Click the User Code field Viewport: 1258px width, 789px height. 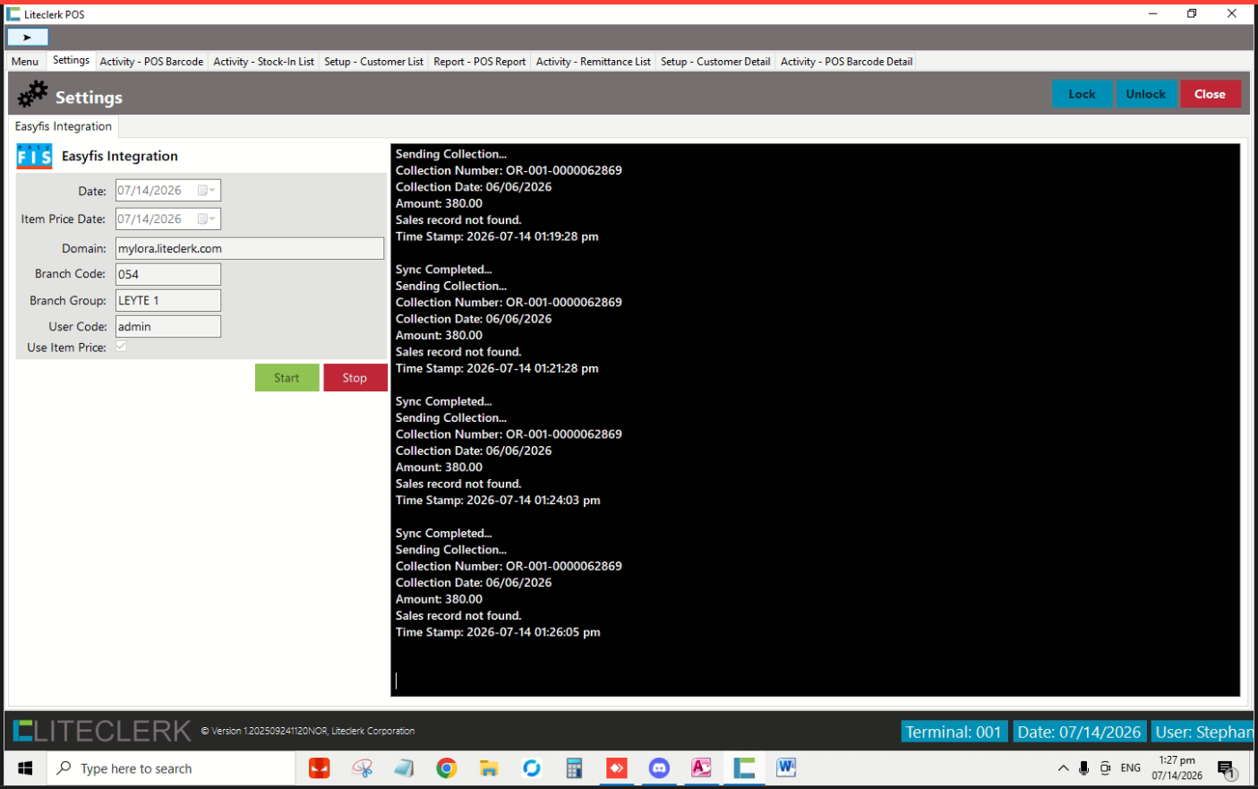pos(168,326)
